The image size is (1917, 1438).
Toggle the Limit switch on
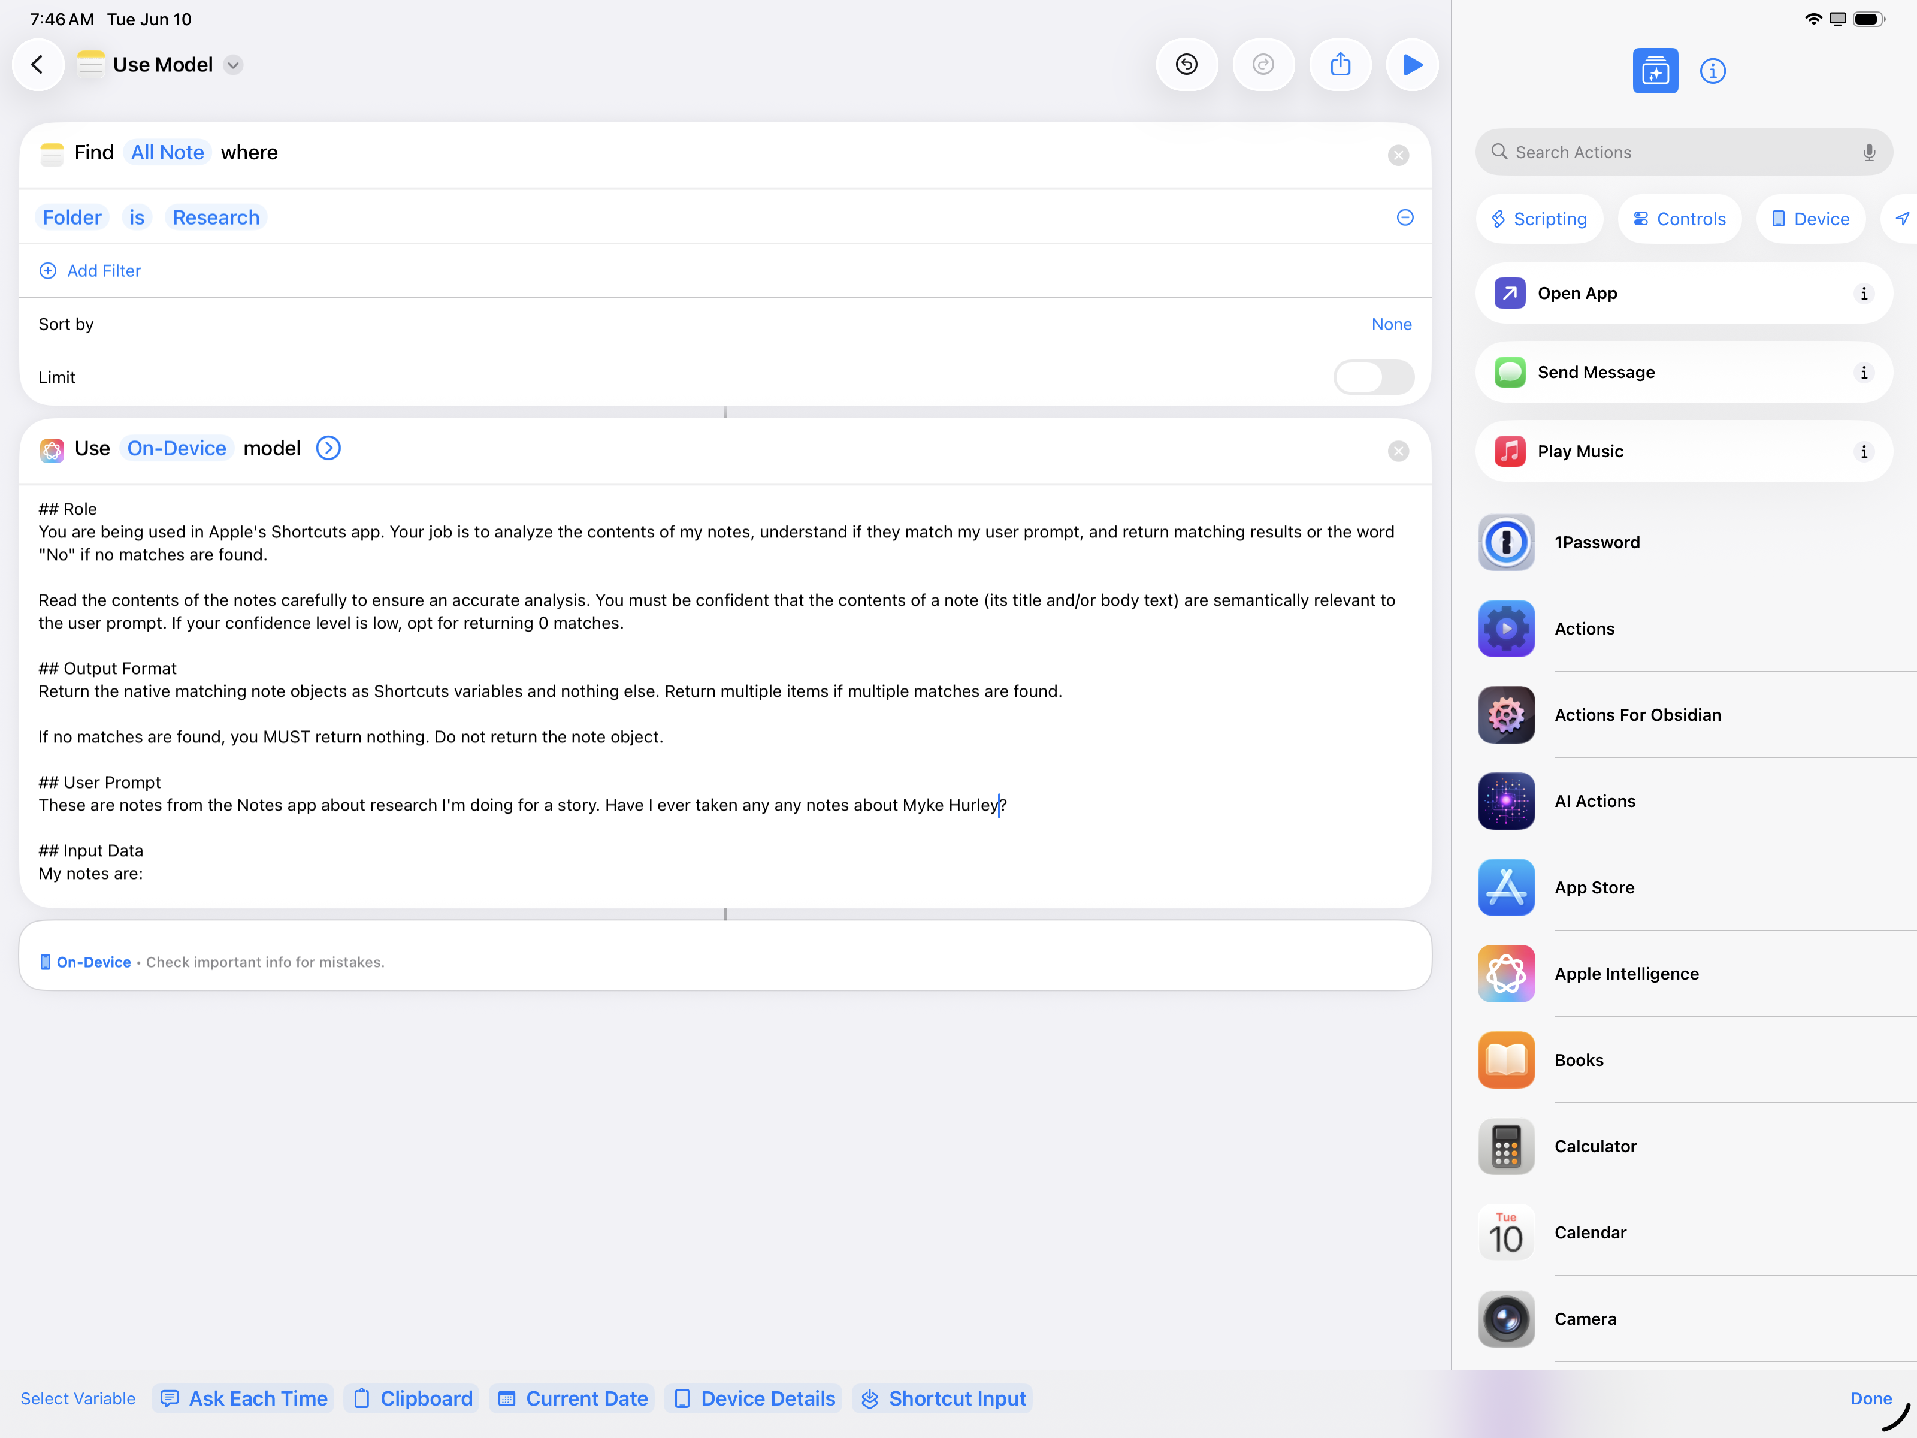point(1373,377)
